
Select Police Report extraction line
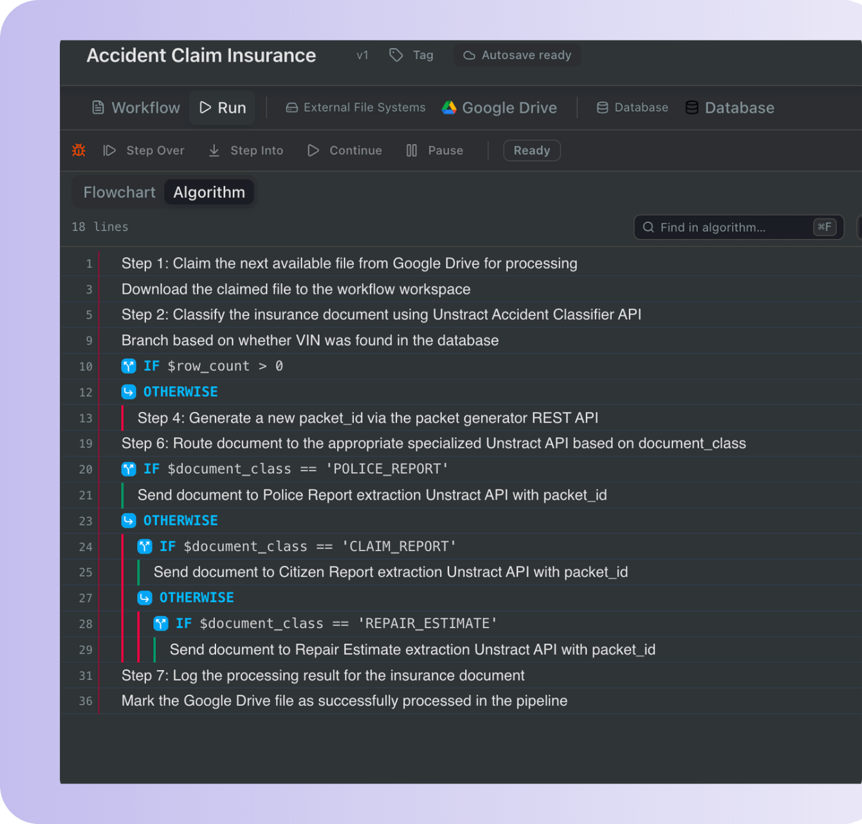pos(372,495)
